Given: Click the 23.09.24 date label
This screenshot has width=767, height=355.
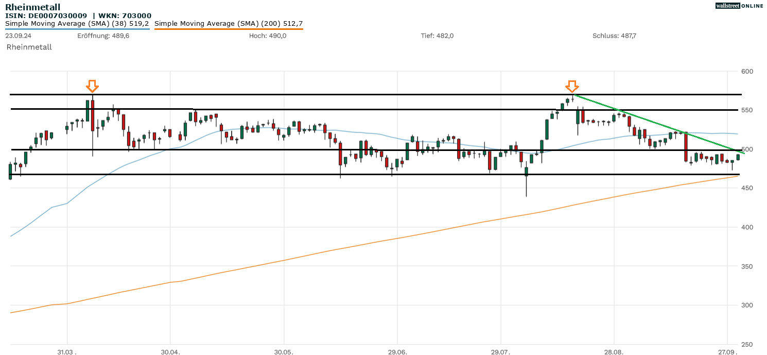Looking at the screenshot, I should (x=19, y=36).
